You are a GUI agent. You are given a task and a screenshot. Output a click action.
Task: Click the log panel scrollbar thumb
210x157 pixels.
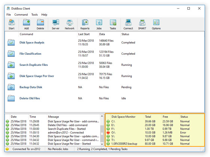coord(102,133)
